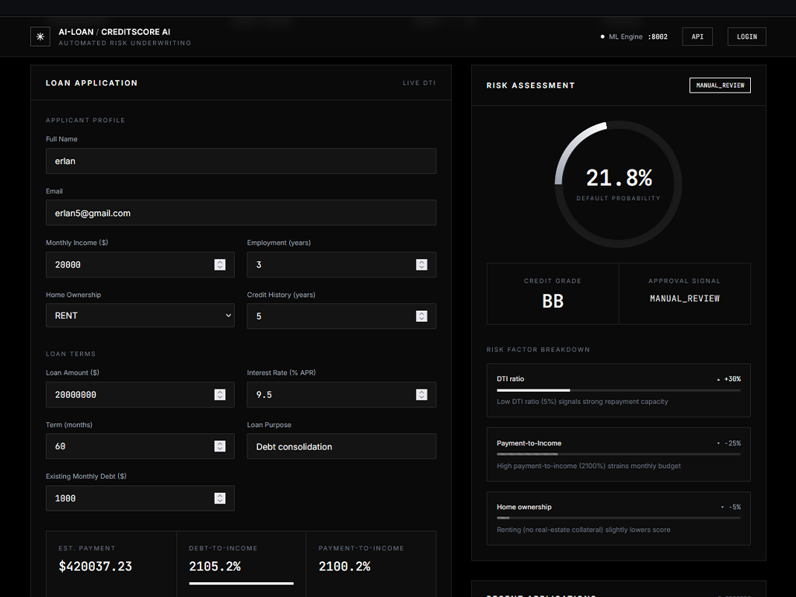796x597 pixels.
Task: Click the LOGIN button
Action: [x=747, y=37]
